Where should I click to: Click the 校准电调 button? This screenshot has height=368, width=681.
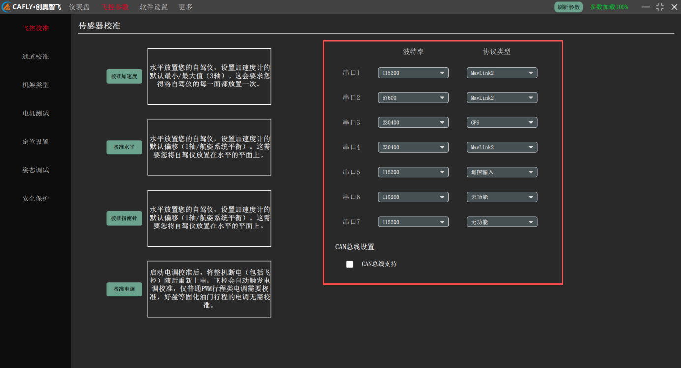[x=124, y=289]
